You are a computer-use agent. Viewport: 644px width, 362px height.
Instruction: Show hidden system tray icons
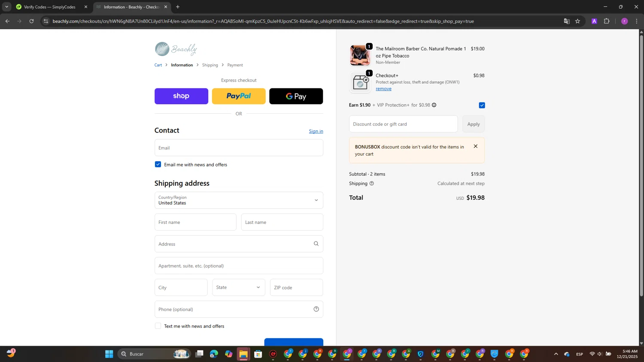pos(556,354)
